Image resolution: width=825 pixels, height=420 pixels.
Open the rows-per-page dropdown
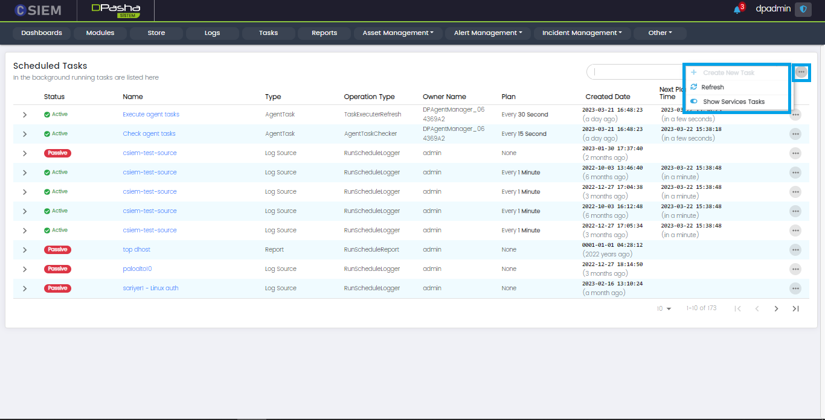coord(664,309)
